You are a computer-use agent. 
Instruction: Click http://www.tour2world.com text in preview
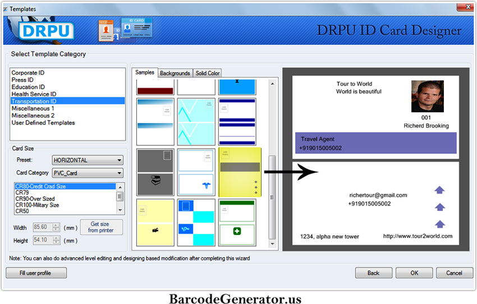[418, 236]
